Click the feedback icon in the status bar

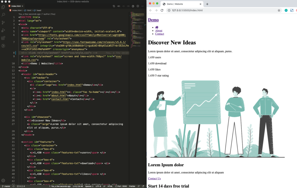point(139,186)
